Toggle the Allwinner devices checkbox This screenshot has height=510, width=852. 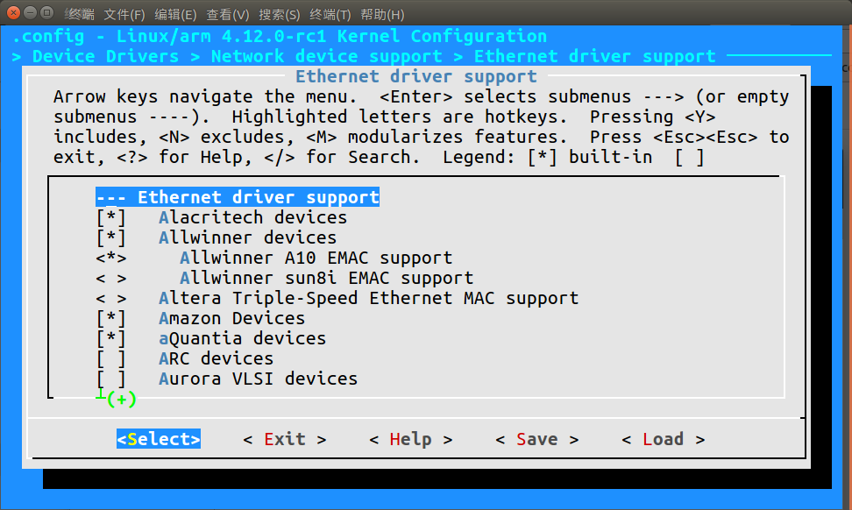(x=111, y=237)
